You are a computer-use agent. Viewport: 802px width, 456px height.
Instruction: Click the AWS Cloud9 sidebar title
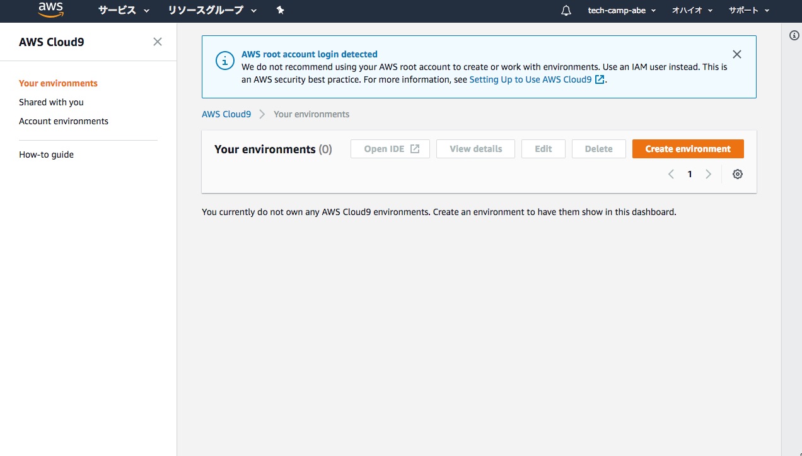point(51,42)
